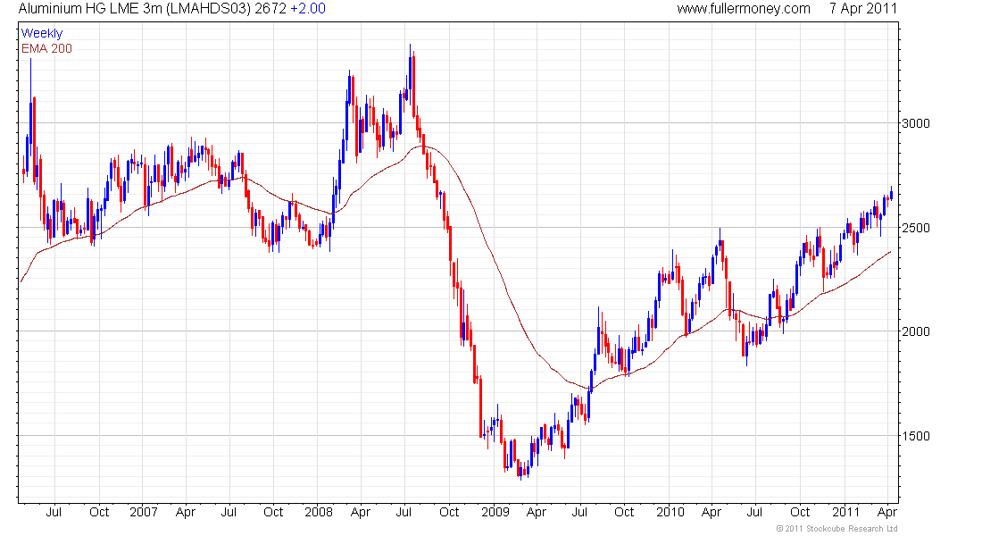This screenshot has width=982, height=536.
Task: Click the www.fullermoney.com website text
Action: 744,9
